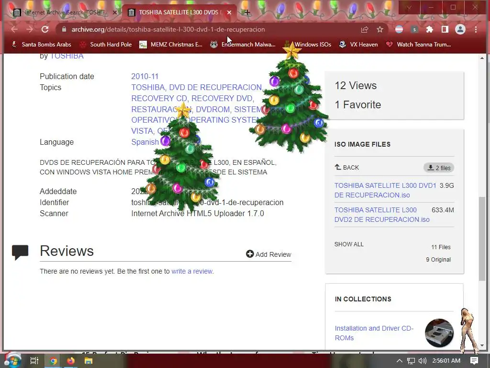Select the TOSHIBA SATELLITE L300 DVDS tab

tap(179, 12)
